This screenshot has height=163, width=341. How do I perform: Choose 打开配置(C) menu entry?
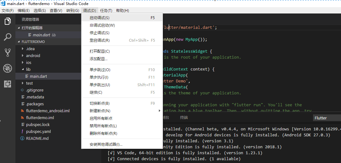point(122,51)
